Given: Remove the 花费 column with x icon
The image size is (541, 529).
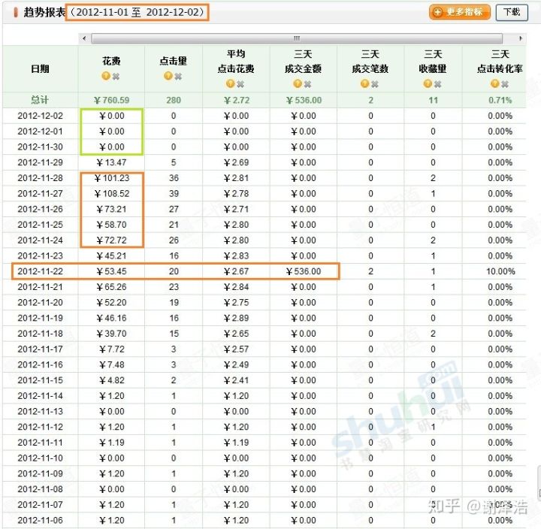Looking at the screenshot, I should tap(116, 76).
